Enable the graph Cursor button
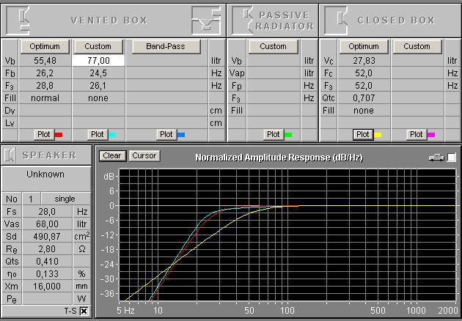Screen dimensions: 462x321 [x=143, y=155]
